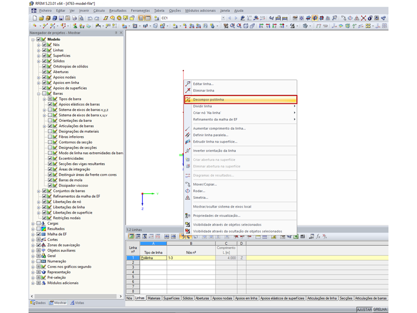Select the Mirror toolbar icon
This screenshot has height=313, width=417.
point(357,18)
